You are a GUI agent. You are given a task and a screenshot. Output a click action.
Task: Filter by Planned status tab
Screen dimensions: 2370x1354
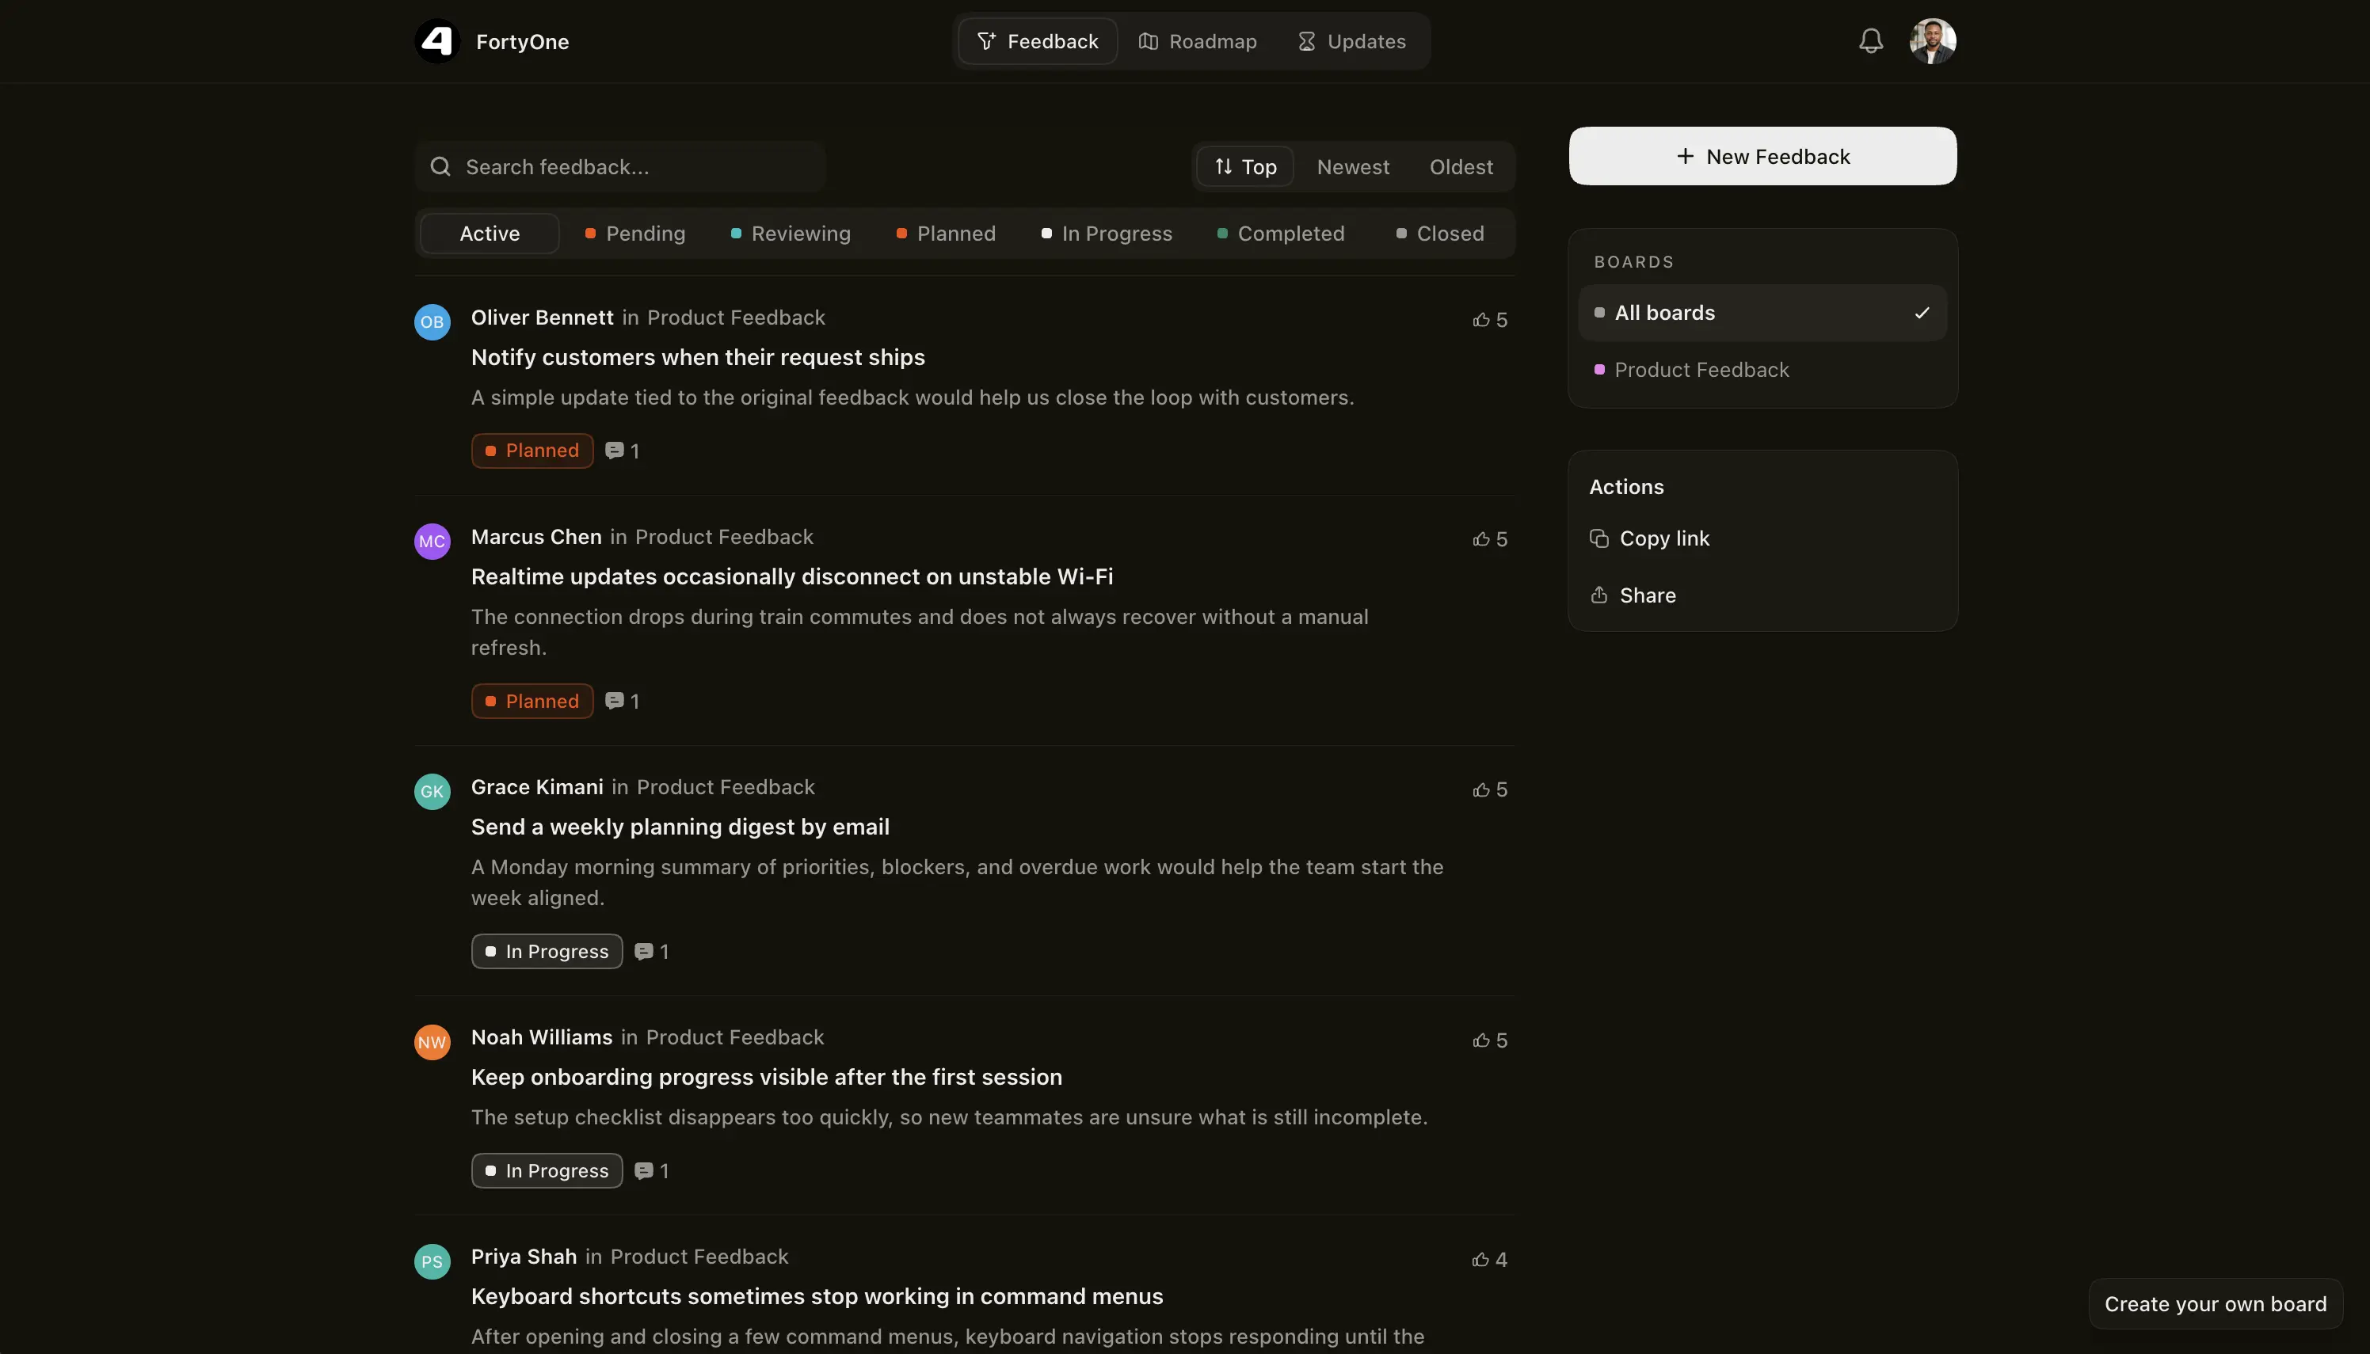coord(946,234)
